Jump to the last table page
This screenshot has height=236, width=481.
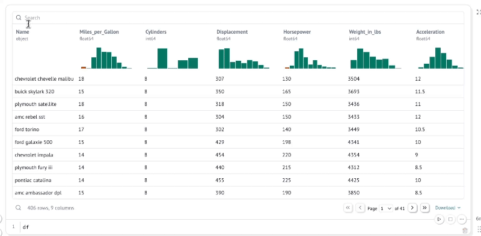point(424,208)
